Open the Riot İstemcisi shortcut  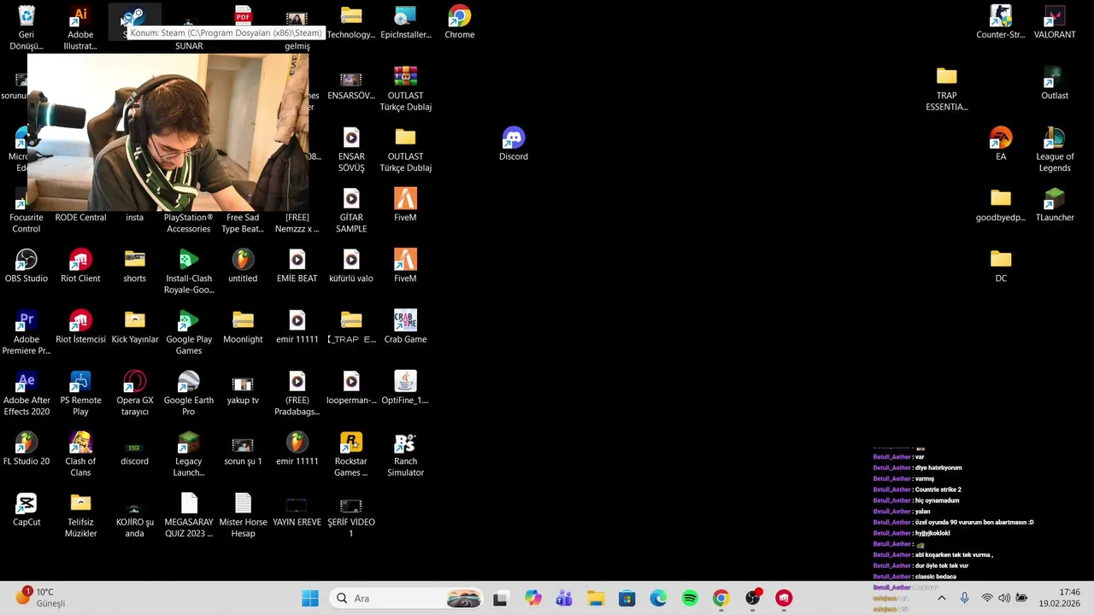pyautogui.click(x=80, y=326)
